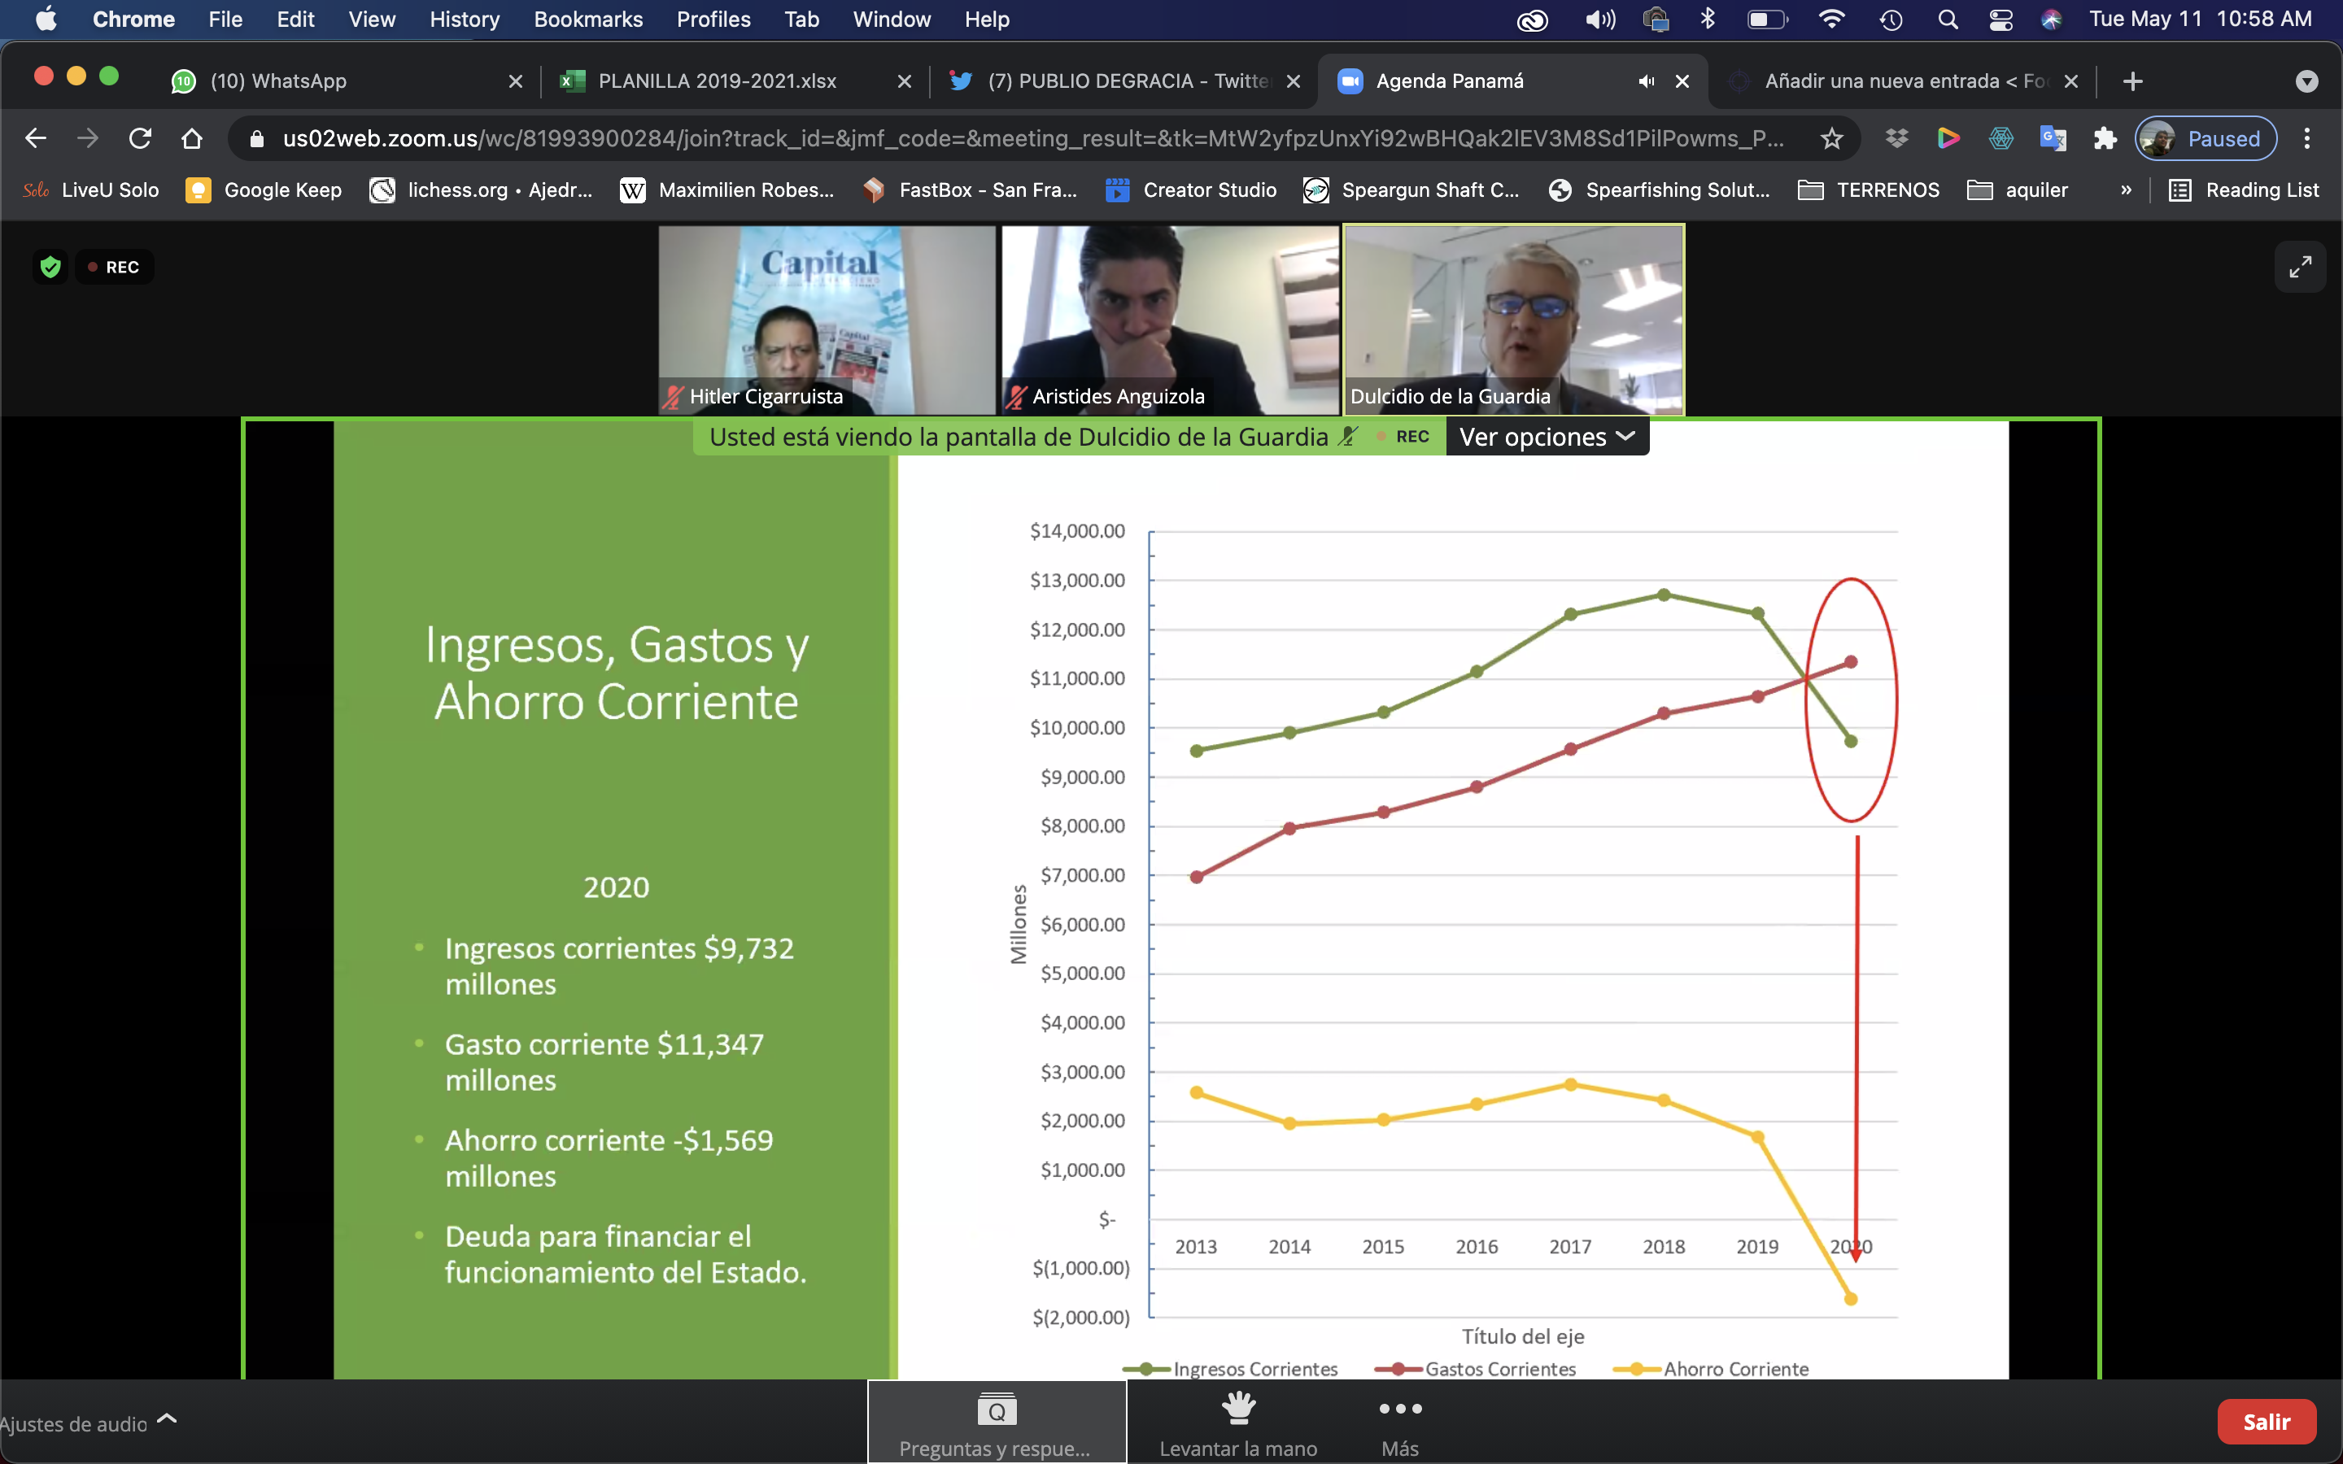
Task: Click the site lock icon in address bar
Action: [x=256, y=138]
